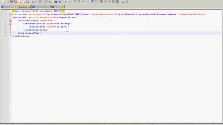
Task: Toggle indent guide display
Action: (x=92, y=2)
